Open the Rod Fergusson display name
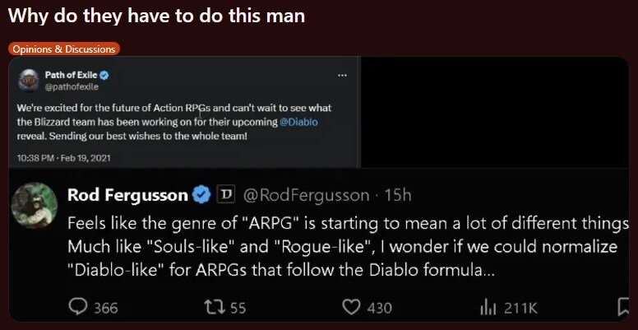Screen dimensions: 638x330 coord(127,195)
